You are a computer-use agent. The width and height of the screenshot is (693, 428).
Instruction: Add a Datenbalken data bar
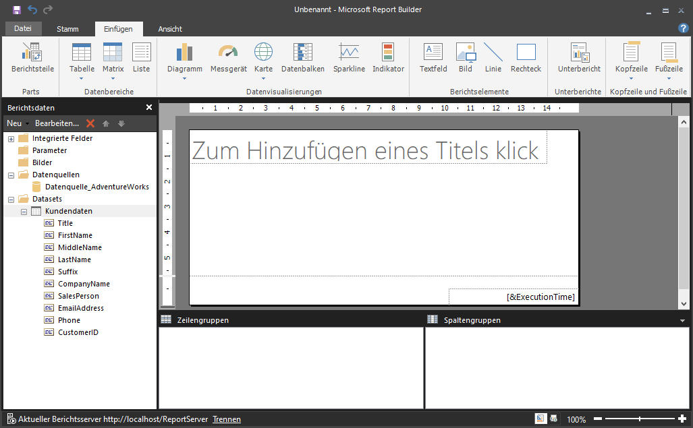click(302, 57)
